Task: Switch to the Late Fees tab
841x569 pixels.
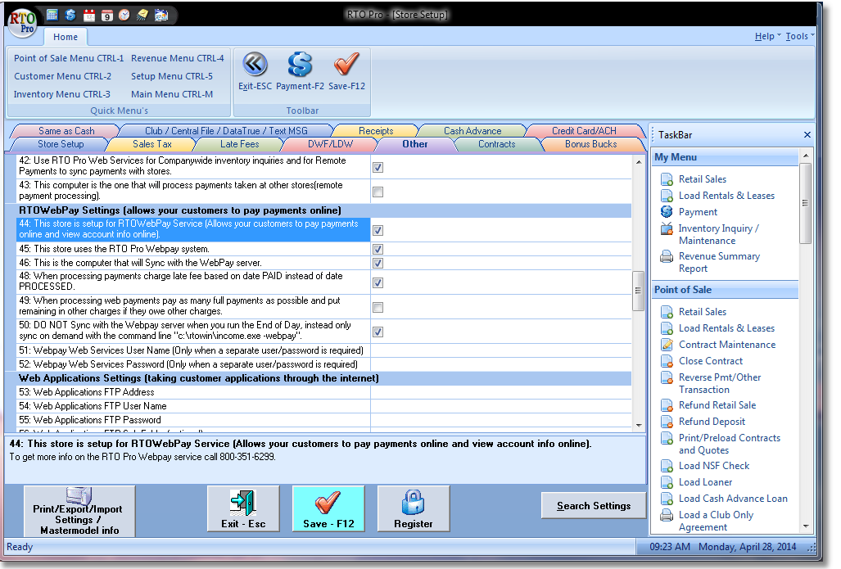Action: (239, 144)
